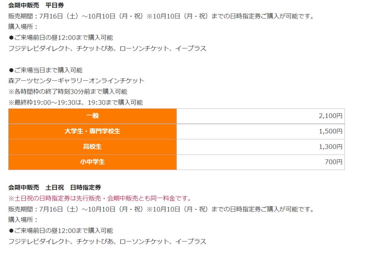This screenshot has width=366, height=254.
Task: Click the red 土日祝 same-price notice text
Action: [x=100, y=198]
